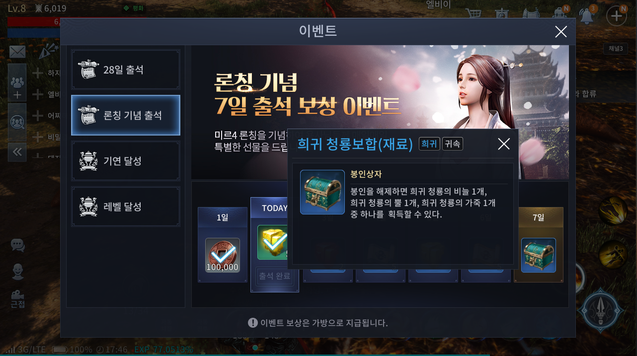Screen dimensions: 637x356
Task: Select the 28일 출석 tab
Action: tap(126, 70)
